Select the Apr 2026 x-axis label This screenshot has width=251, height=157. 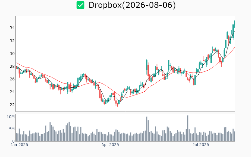tap(110, 145)
